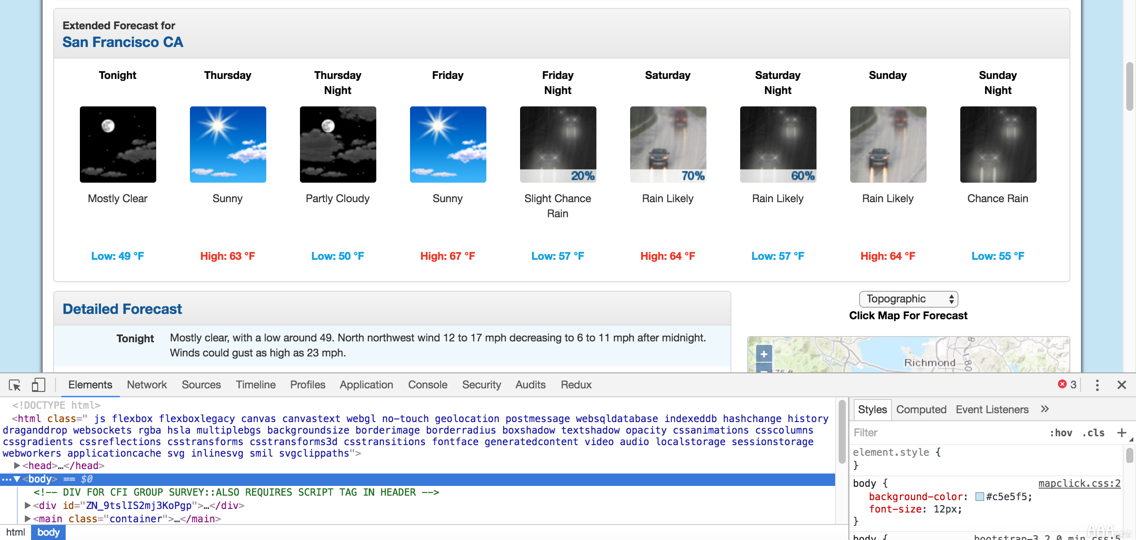Select the cursor/inspector icon in DevTools
The width and height of the screenshot is (1136, 540).
14,385
